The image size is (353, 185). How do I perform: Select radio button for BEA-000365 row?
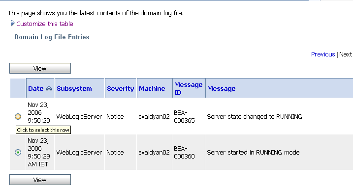coord(18,116)
